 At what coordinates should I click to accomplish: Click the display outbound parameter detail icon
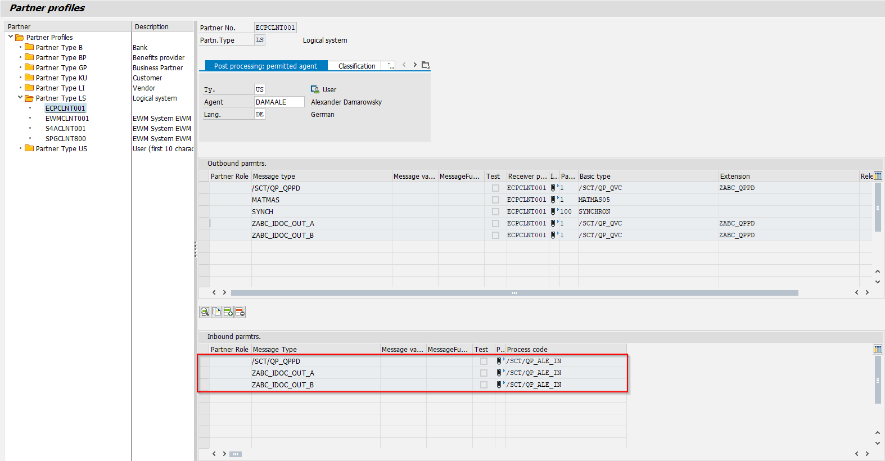[x=205, y=312]
